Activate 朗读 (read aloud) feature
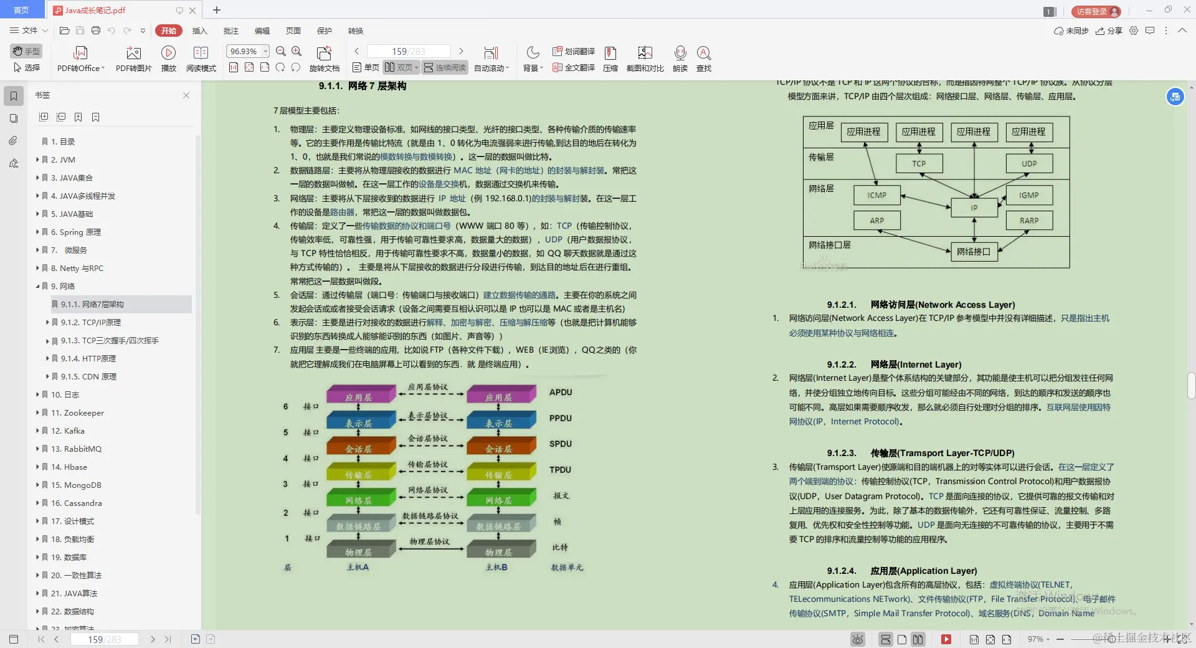 tap(679, 59)
